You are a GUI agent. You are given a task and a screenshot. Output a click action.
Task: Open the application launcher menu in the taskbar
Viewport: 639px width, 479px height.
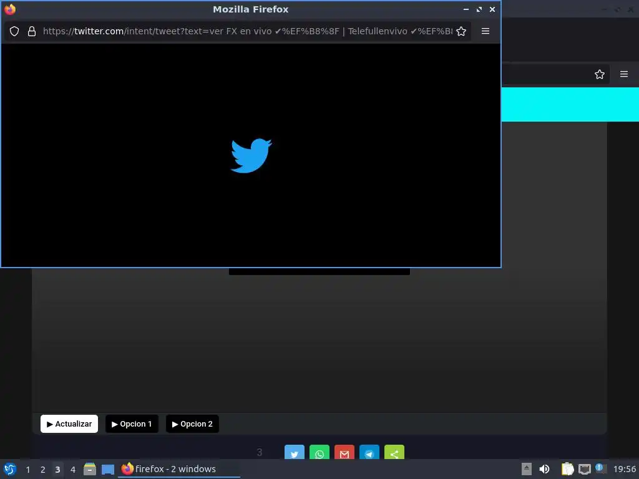10,469
